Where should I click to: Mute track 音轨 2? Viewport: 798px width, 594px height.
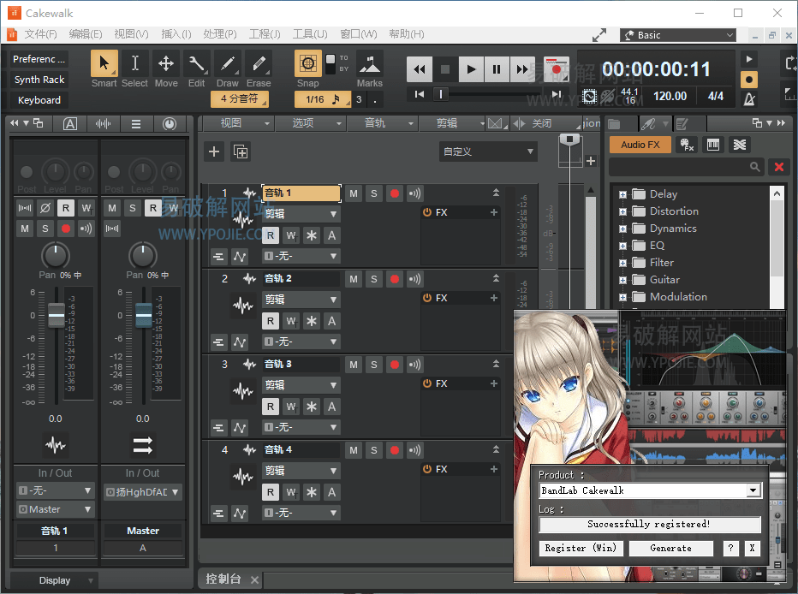354,279
